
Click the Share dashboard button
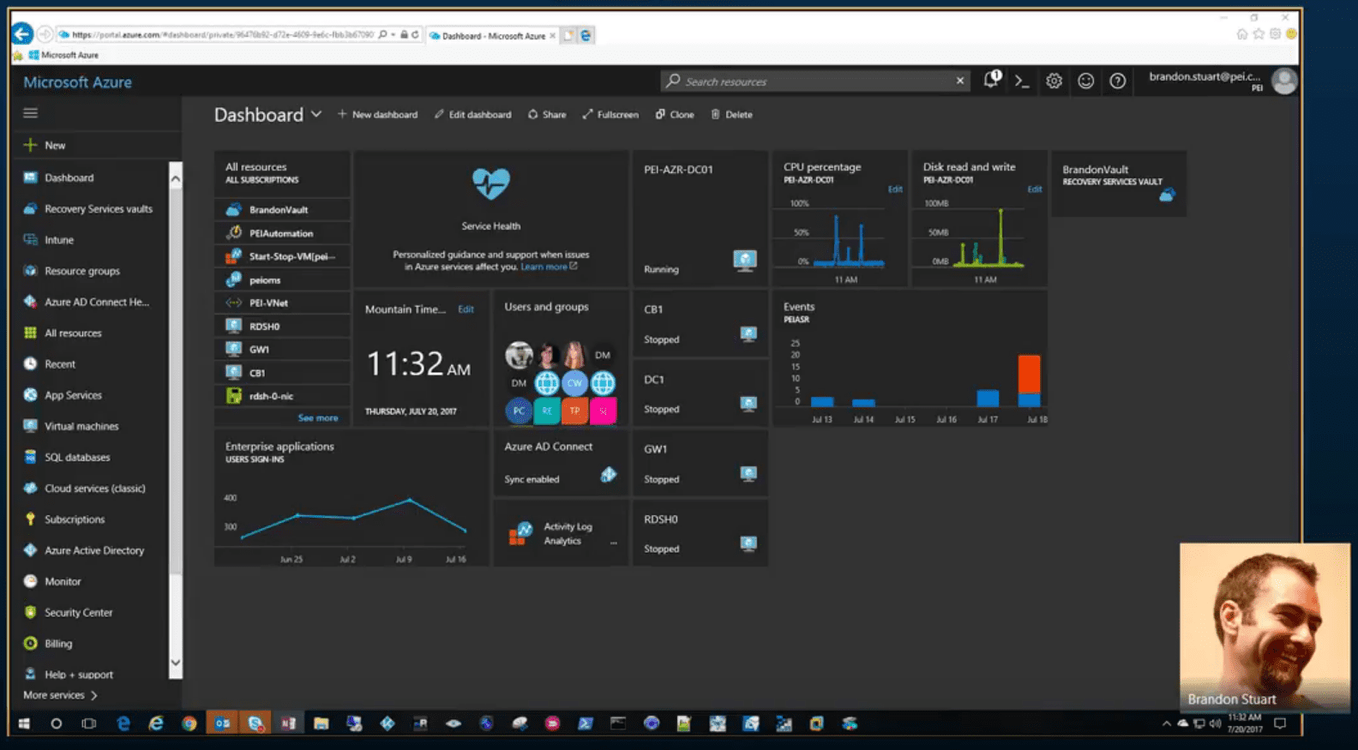pyautogui.click(x=547, y=114)
